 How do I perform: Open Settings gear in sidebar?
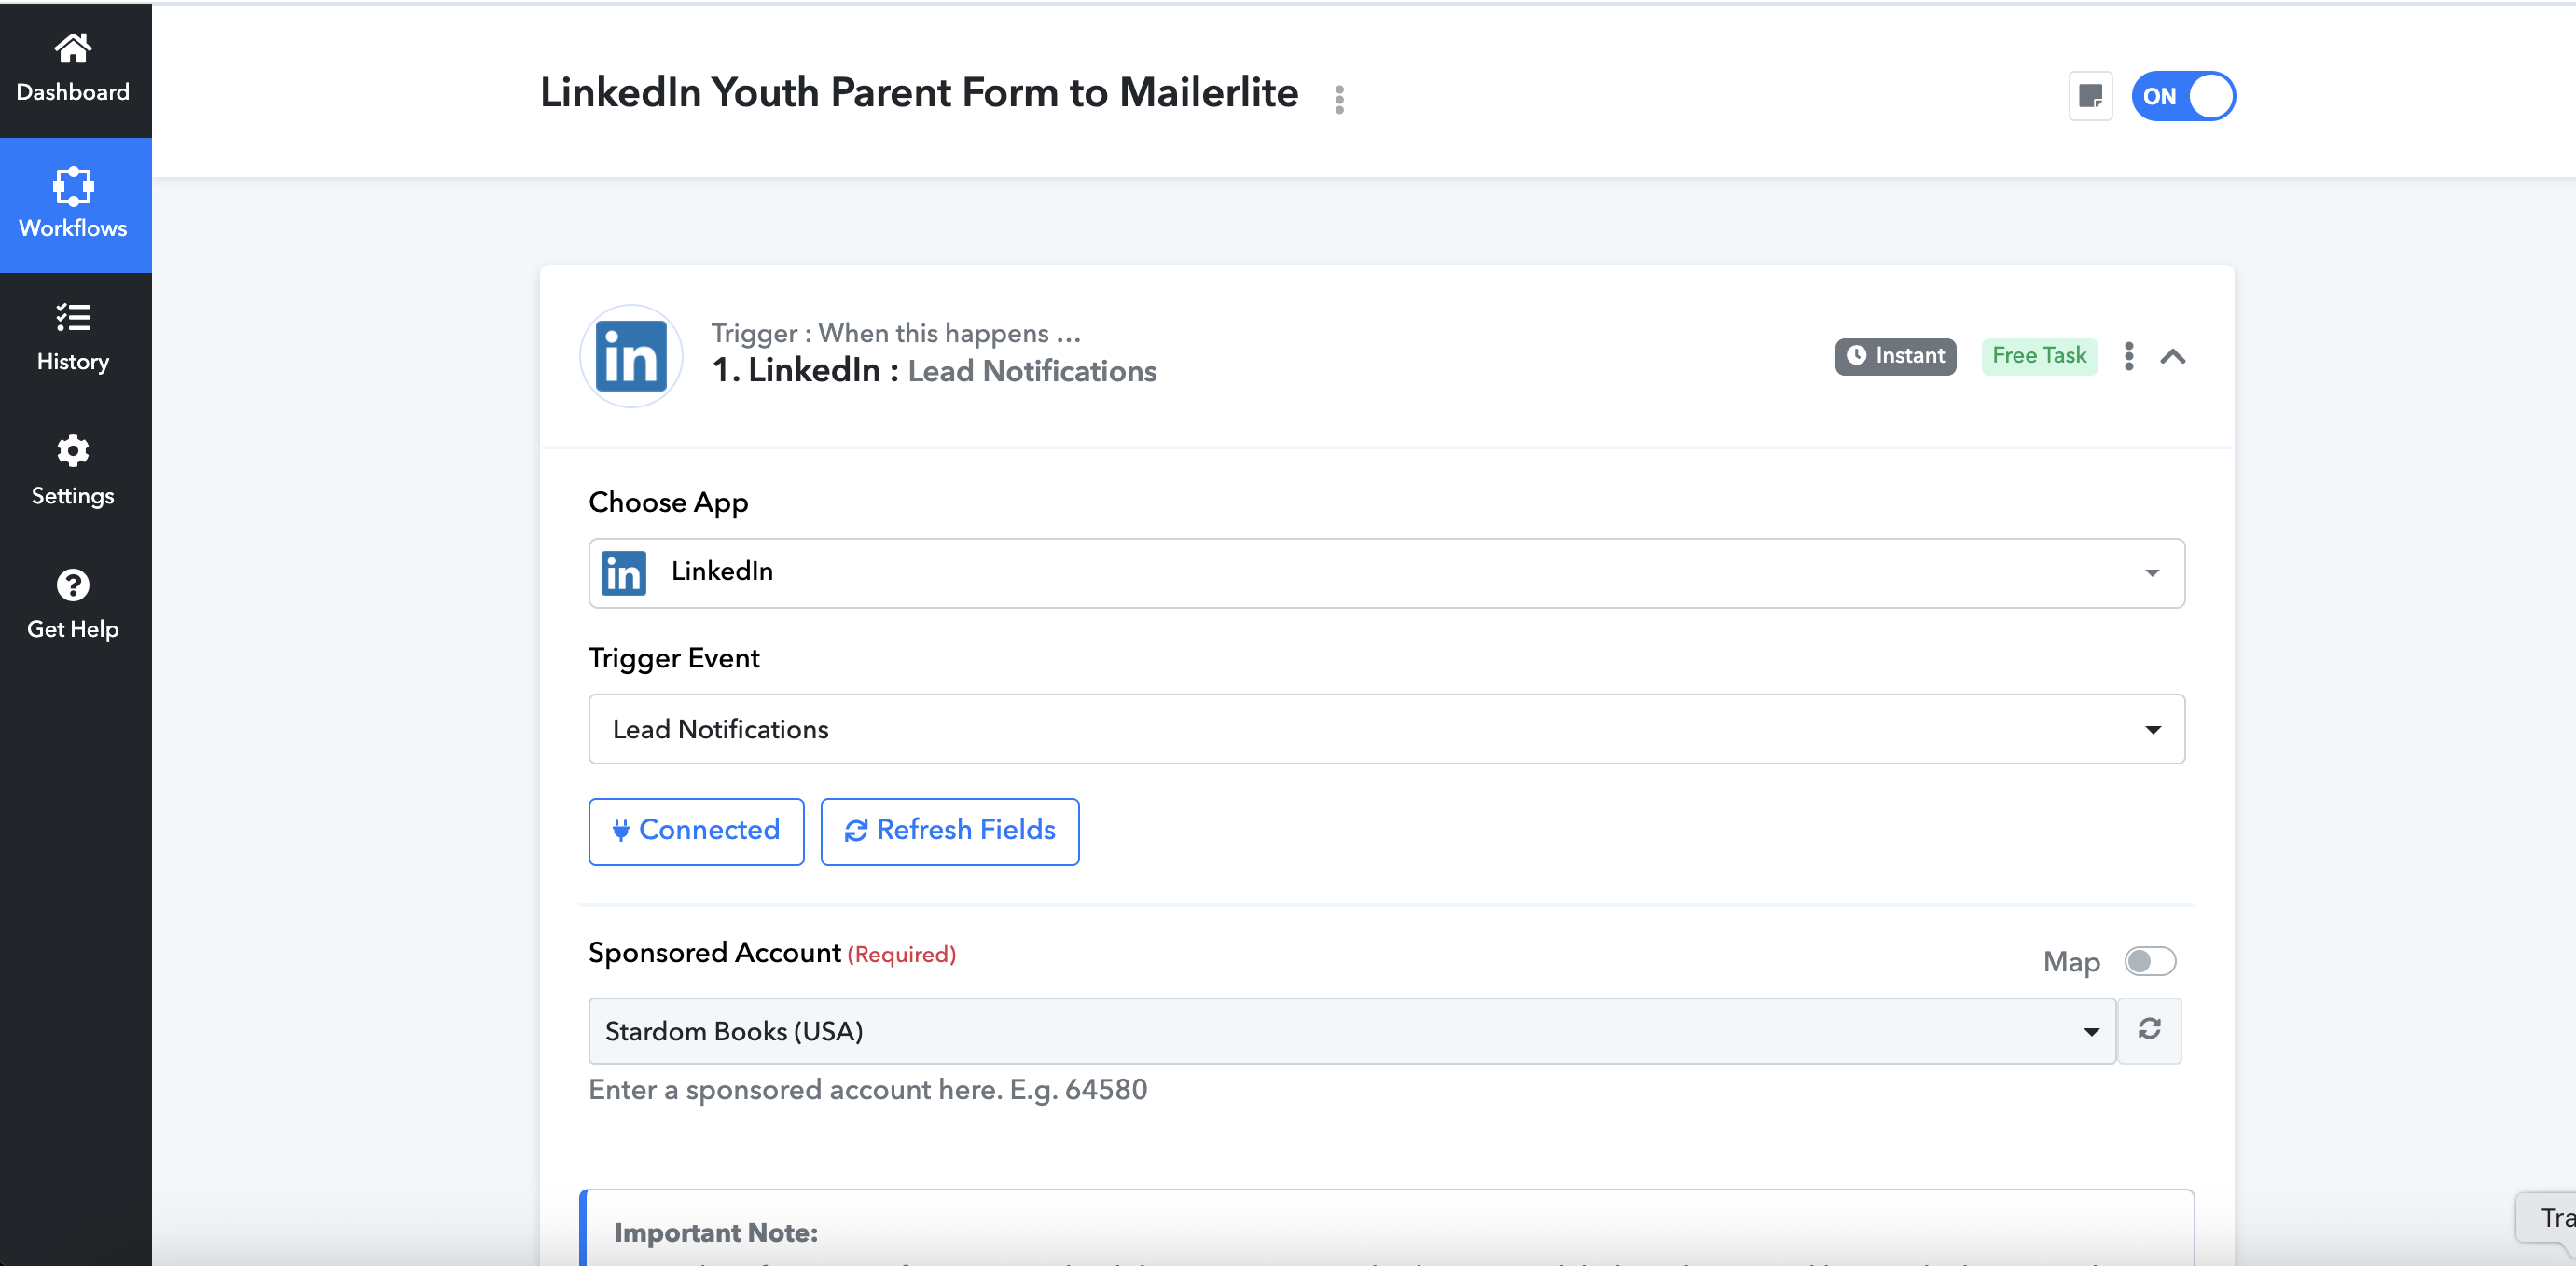click(73, 450)
